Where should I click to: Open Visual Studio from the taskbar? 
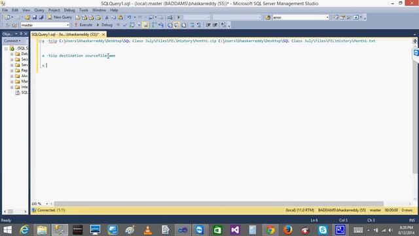click(x=235, y=230)
